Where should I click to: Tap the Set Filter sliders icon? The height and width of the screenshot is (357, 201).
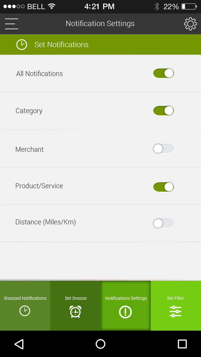tap(176, 311)
